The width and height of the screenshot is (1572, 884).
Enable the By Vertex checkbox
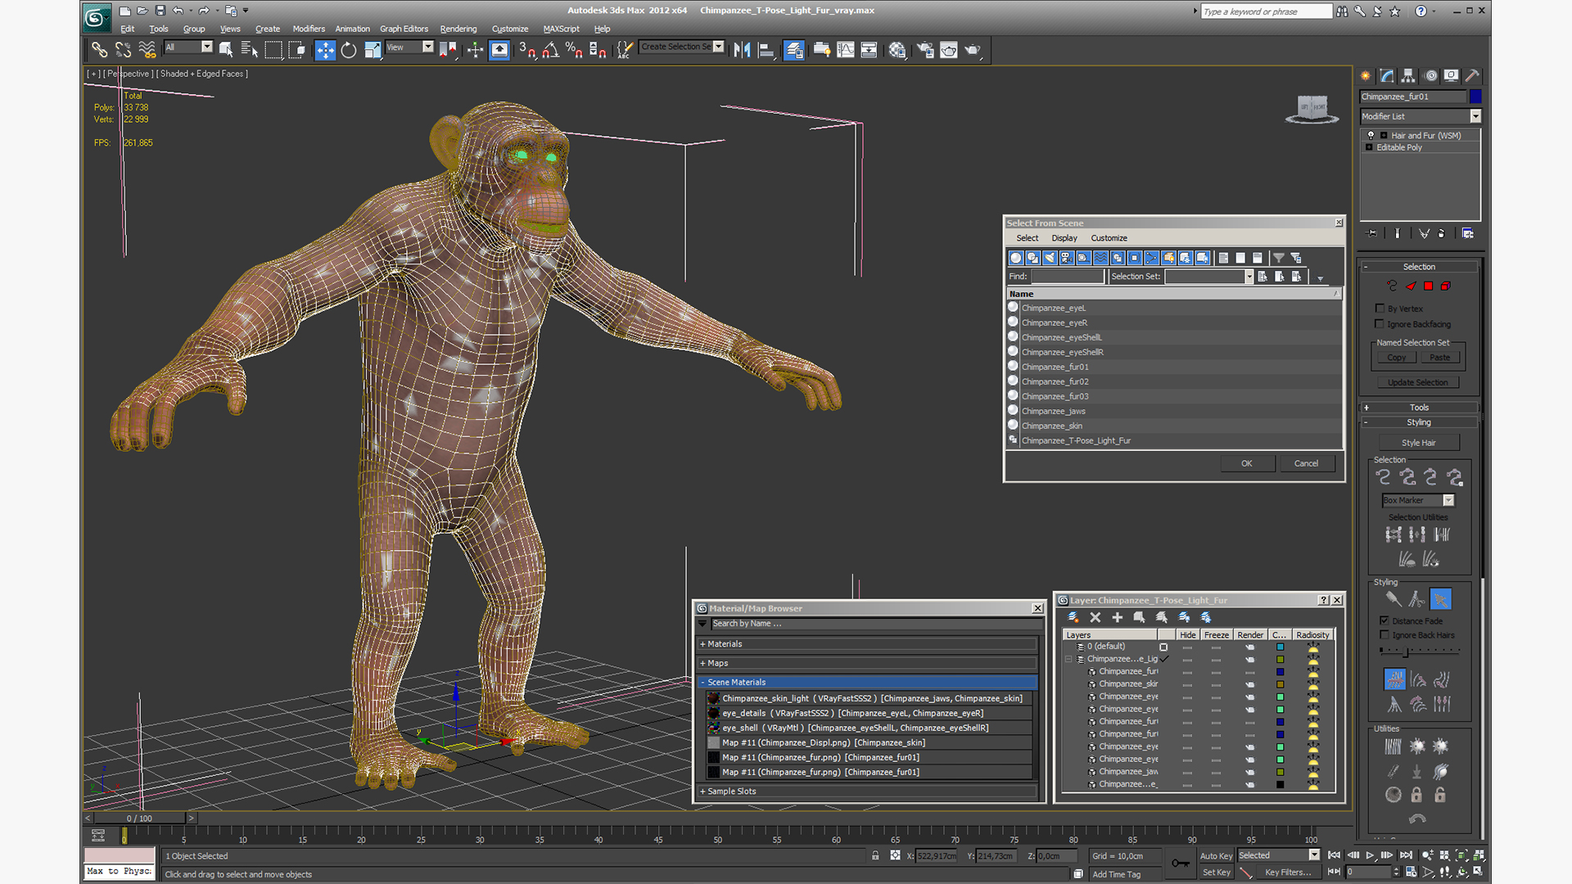point(1380,309)
